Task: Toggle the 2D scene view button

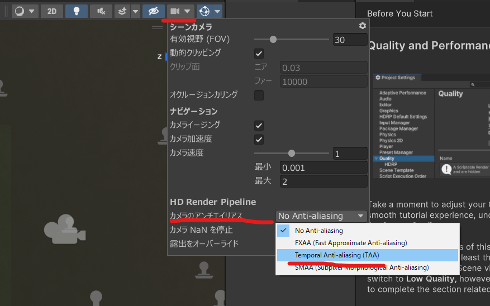Action: click(x=51, y=11)
